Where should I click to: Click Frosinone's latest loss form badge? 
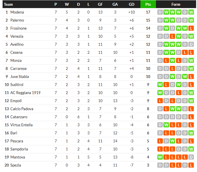191,28
